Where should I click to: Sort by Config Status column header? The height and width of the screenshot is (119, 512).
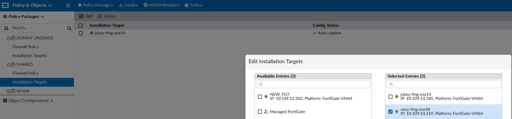pyautogui.click(x=326, y=25)
